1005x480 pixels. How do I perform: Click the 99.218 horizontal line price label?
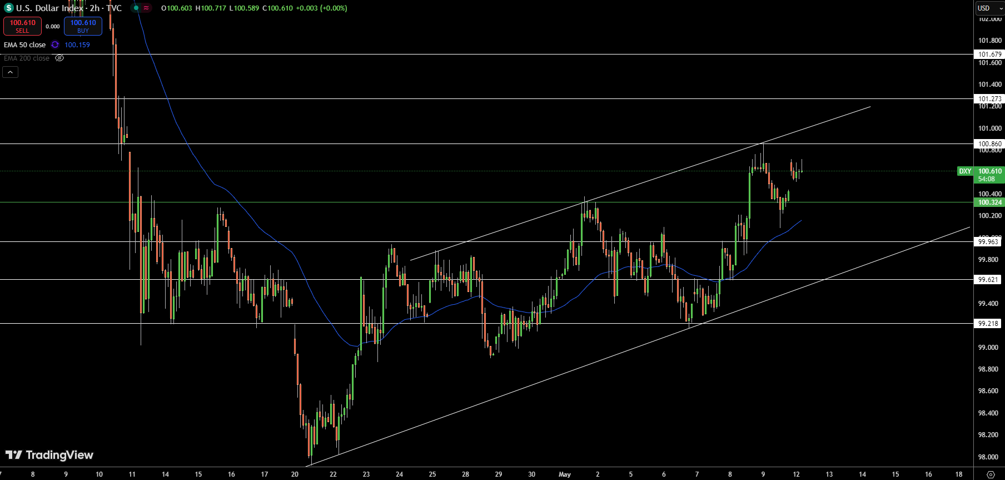pyautogui.click(x=988, y=324)
